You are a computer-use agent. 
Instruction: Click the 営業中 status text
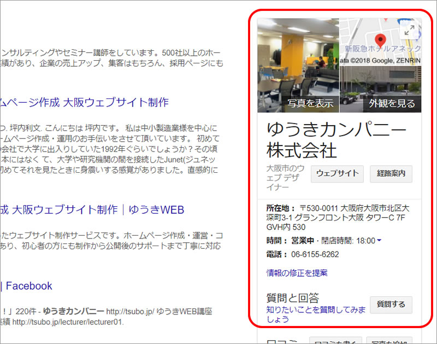(x=303, y=241)
